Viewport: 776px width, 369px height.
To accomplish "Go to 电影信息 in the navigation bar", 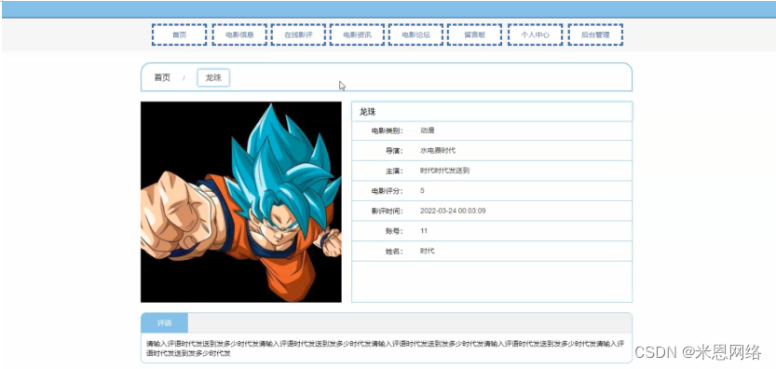I will pyautogui.click(x=239, y=34).
